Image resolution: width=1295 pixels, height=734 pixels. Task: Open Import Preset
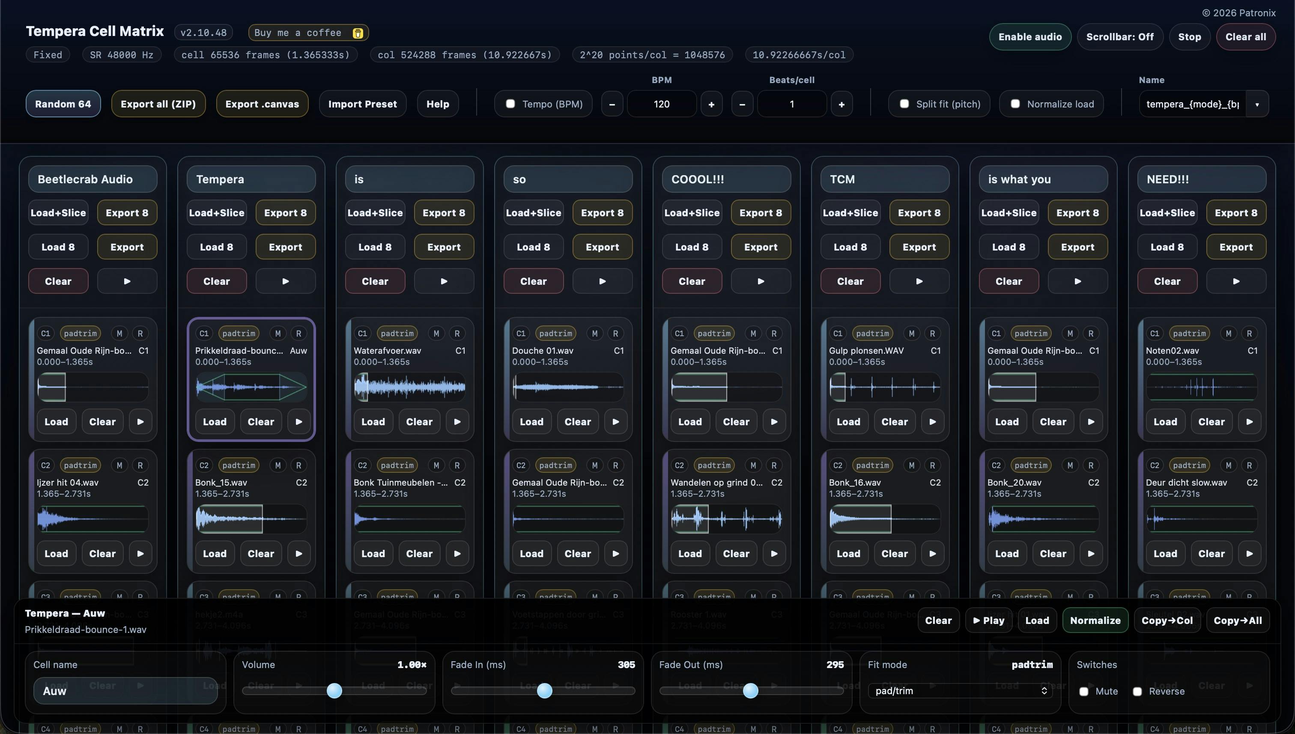tap(362, 104)
